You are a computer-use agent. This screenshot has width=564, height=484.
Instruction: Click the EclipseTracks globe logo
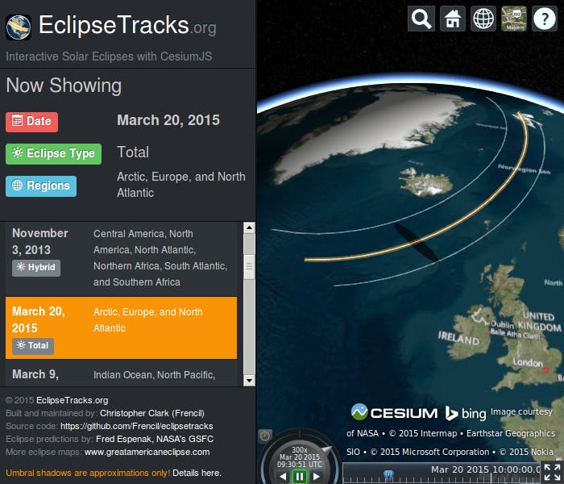pyautogui.click(x=19, y=27)
